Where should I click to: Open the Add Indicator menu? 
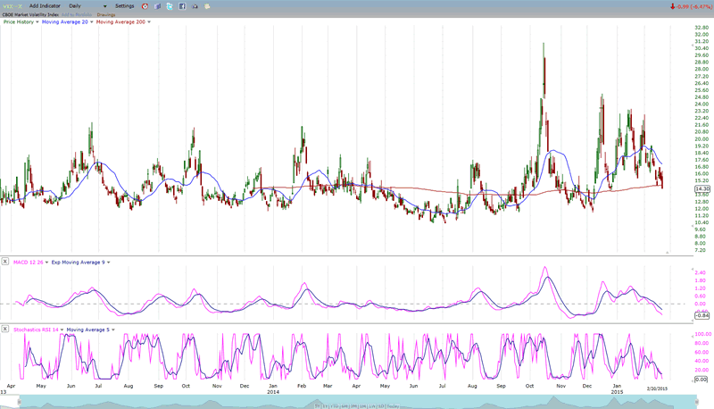click(45, 6)
